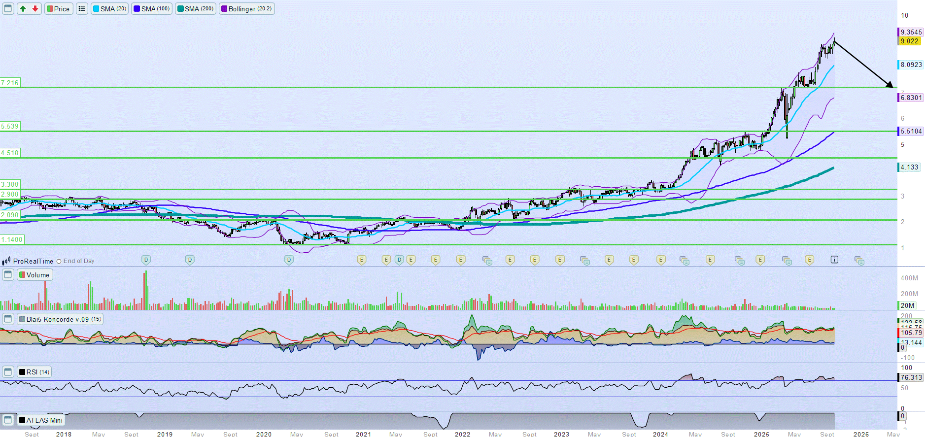Click the SMA (200) indicator label
Screen dimensions: 925x437
(x=196, y=9)
